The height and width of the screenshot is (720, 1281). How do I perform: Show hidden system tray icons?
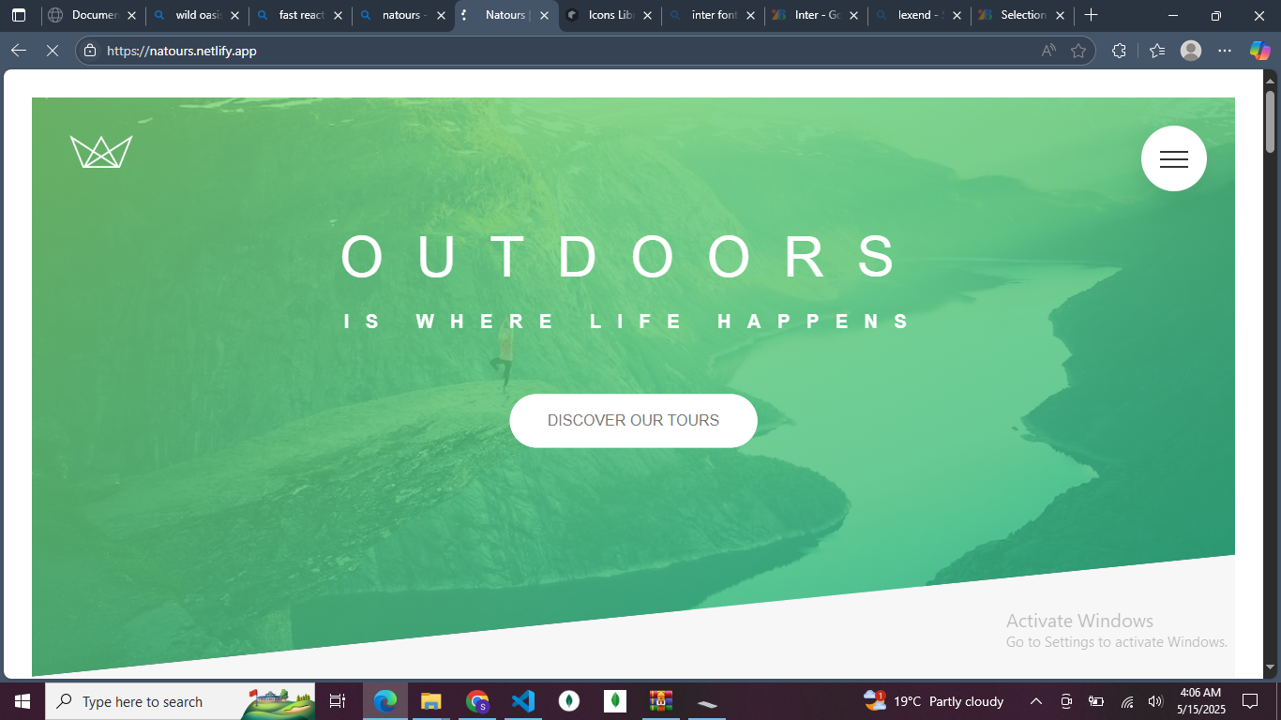click(x=1036, y=701)
